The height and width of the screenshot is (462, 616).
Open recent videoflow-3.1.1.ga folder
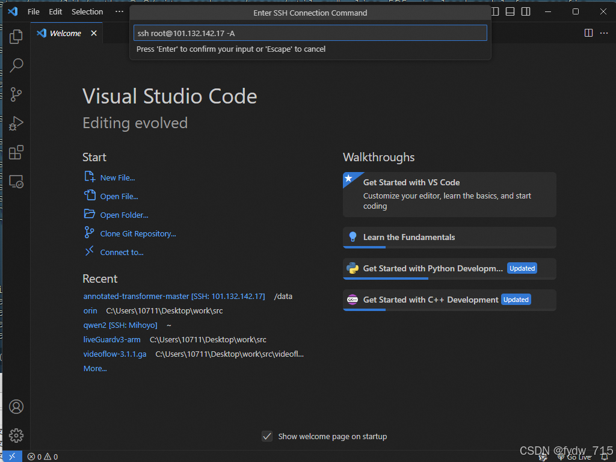tap(115, 354)
